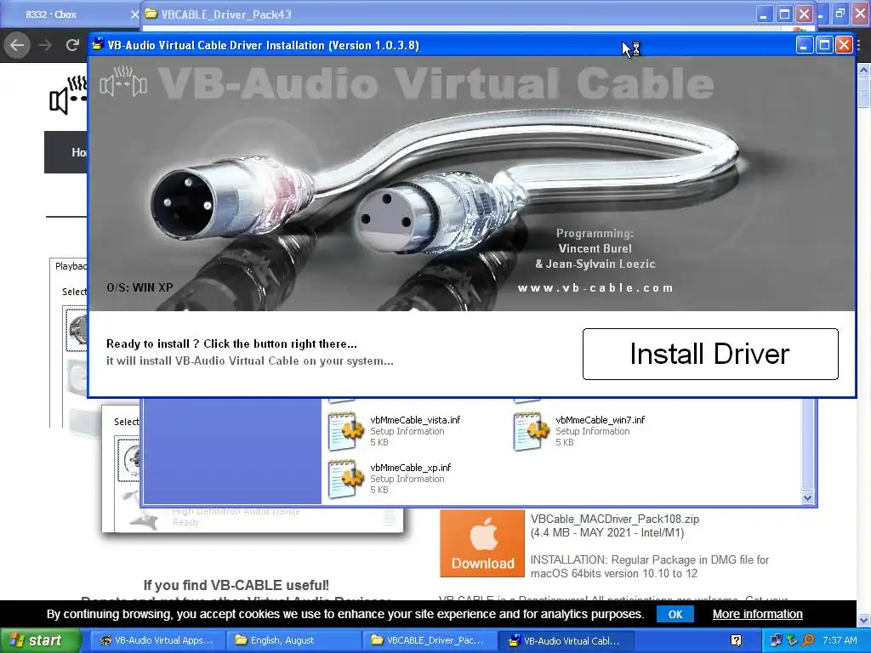Image resolution: width=871 pixels, height=653 pixels.
Task: Reload the browser page
Action: click(x=72, y=45)
